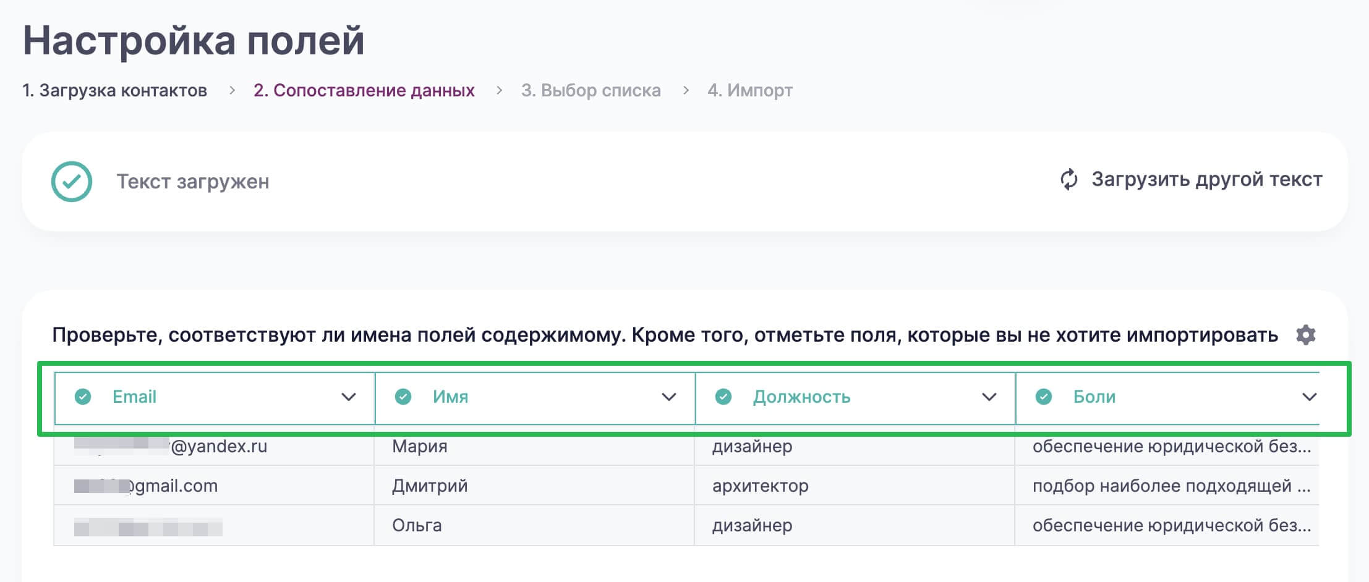Click the reload icon beside upload another text
The width and height of the screenshot is (1369, 582).
pyautogui.click(x=1069, y=180)
